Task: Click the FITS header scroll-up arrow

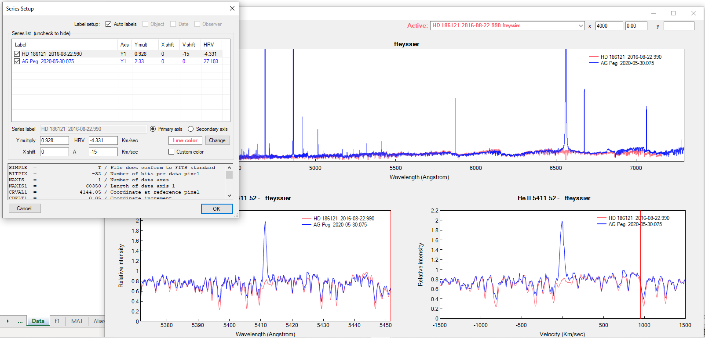Action: click(229, 168)
